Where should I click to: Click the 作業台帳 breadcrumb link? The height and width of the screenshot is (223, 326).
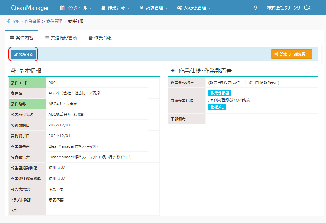click(33, 21)
